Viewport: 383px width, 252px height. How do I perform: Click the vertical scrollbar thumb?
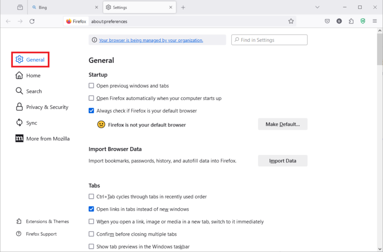[x=380, y=49]
